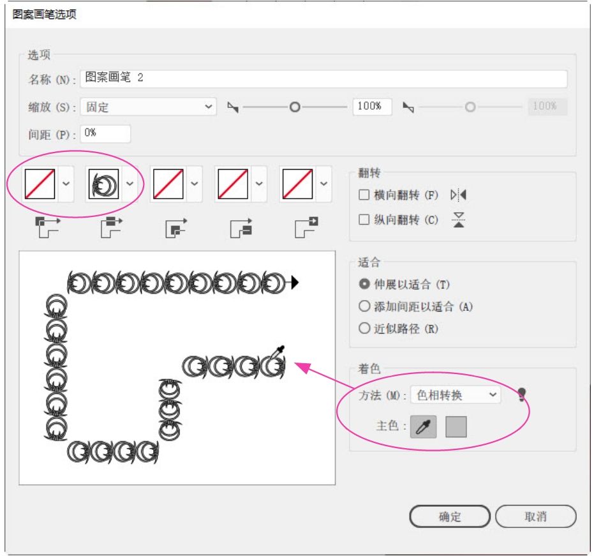Click the 着色 section label
The image size is (594, 556).
369,368
